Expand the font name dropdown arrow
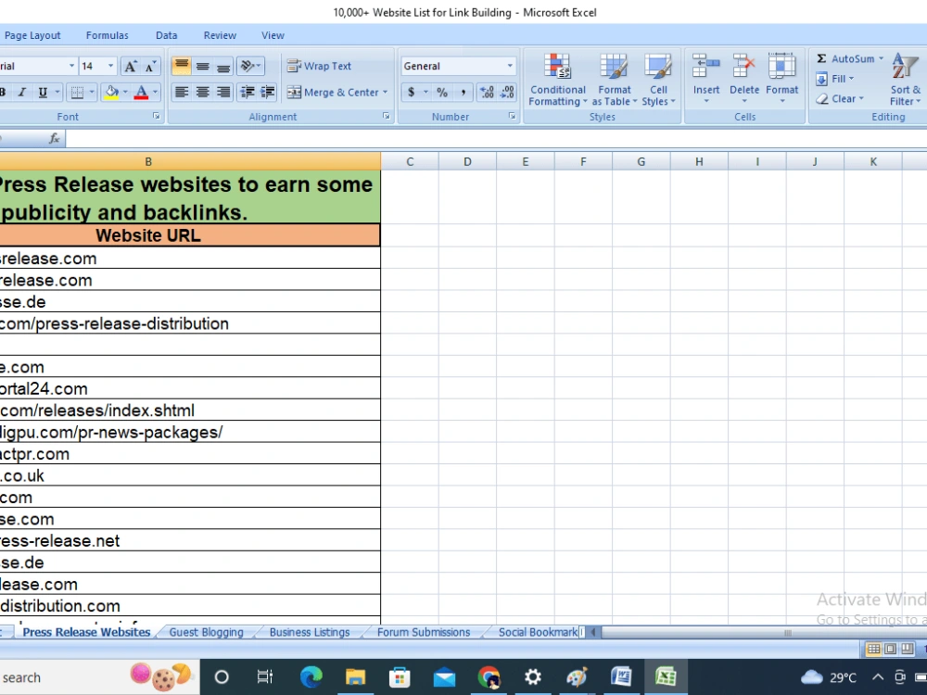This screenshot has width=927, height=695. click(x=71, y=66)
